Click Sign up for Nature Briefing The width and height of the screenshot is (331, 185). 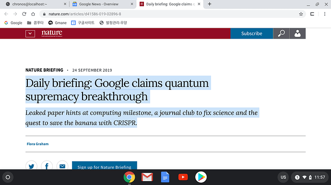105,165
